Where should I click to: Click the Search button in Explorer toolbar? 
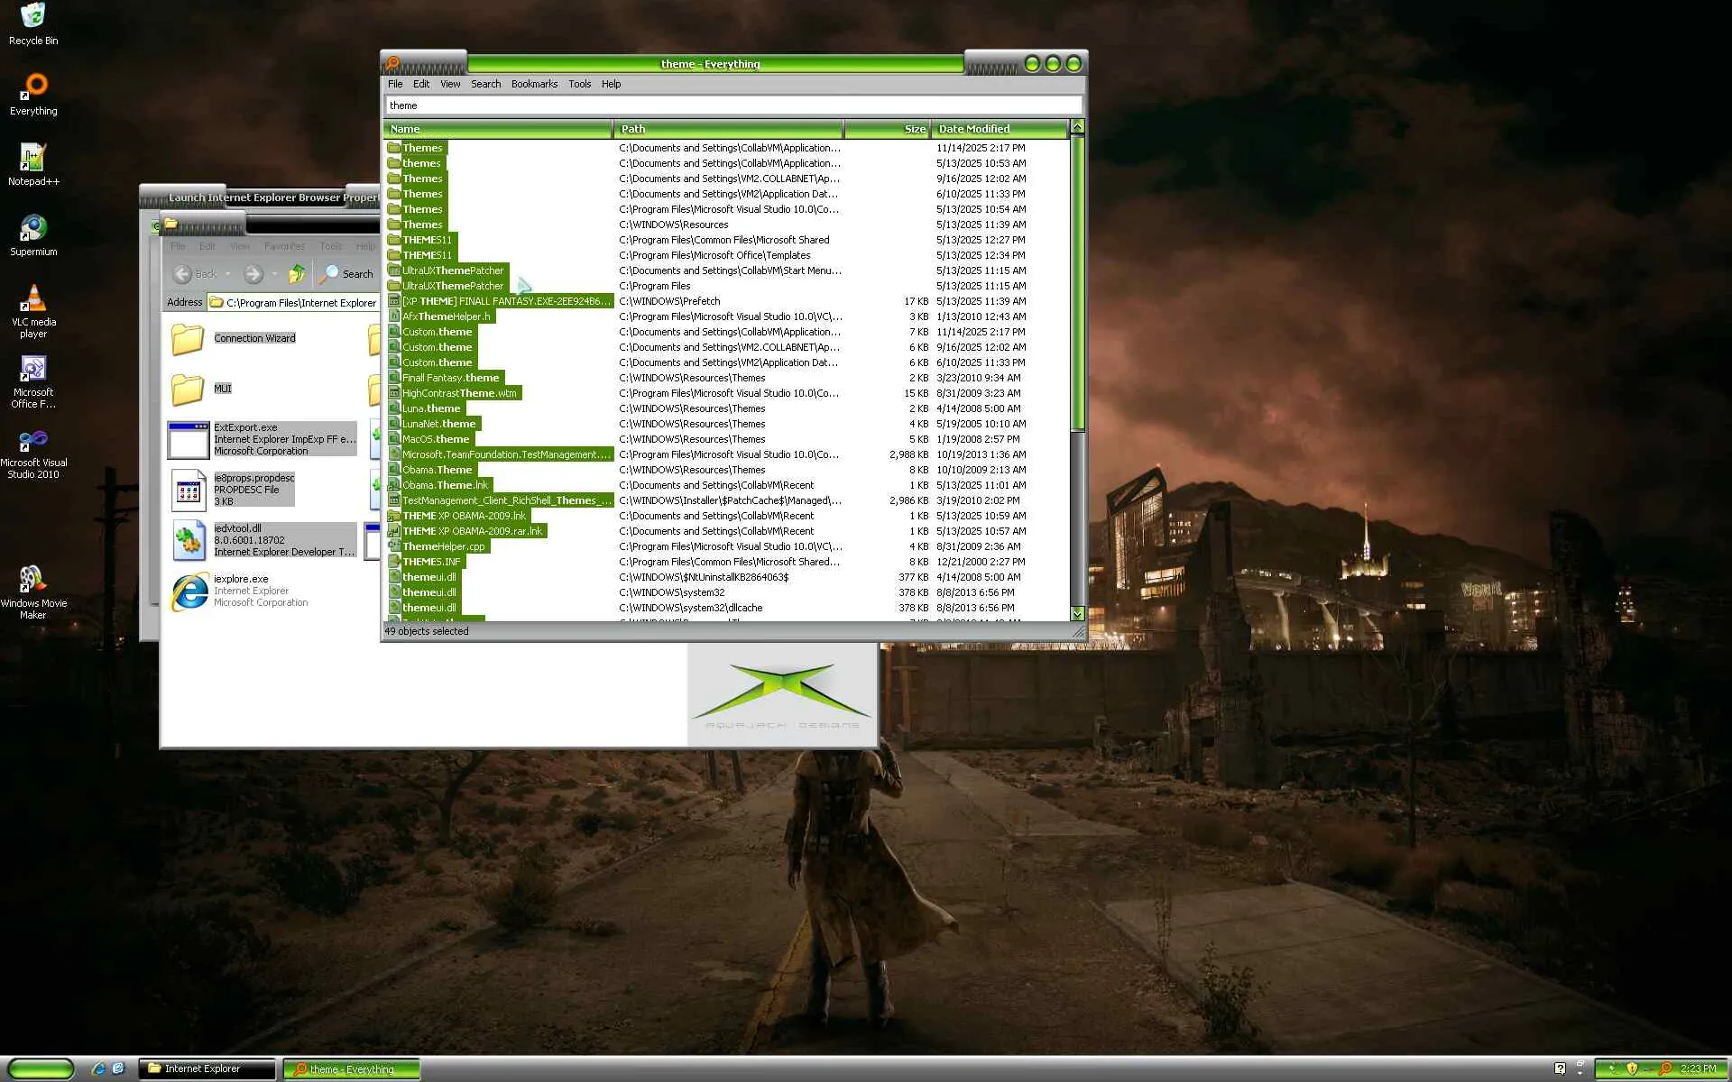point(347,274)
